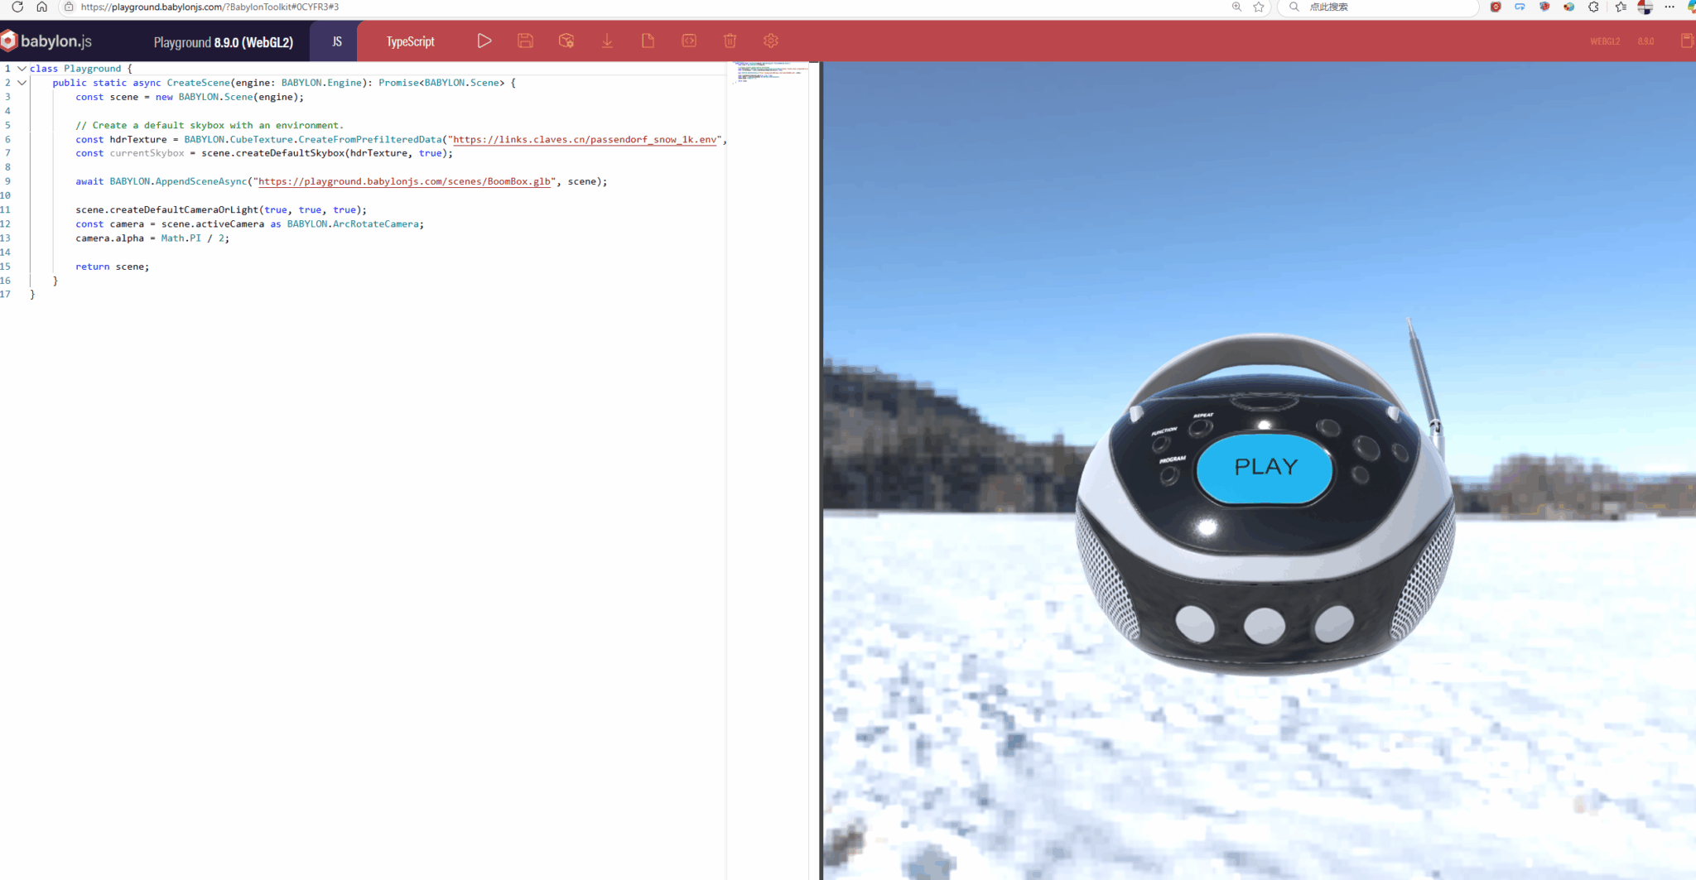Select the TypeScript language tab

click(410, 41)
